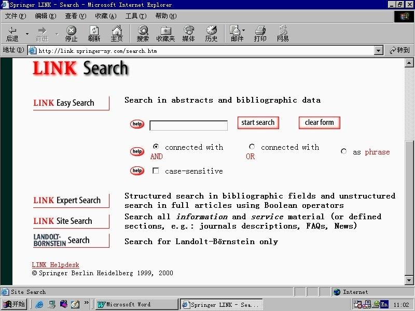The height and width of the screenshot is (311, 415).
Task: Click help icon beside AND/OR options
Action: click(x=137, y=151)
